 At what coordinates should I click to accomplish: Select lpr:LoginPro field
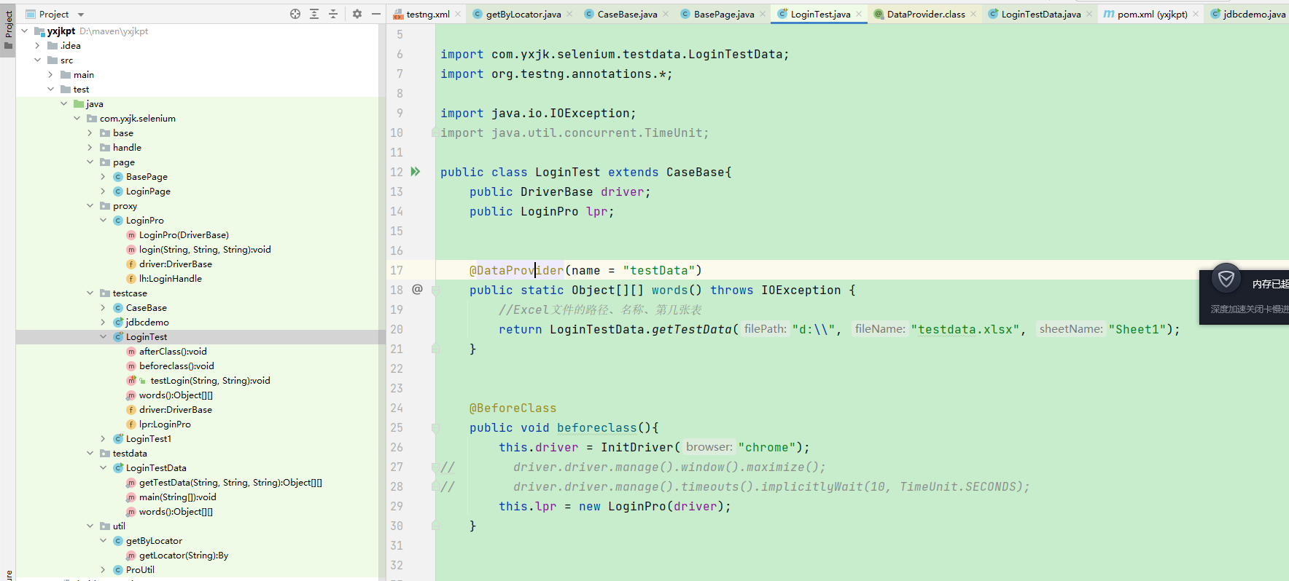(x=165, y=424)
